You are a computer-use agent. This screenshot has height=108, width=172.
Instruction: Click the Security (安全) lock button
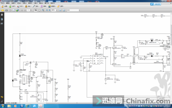click(28, 6)
